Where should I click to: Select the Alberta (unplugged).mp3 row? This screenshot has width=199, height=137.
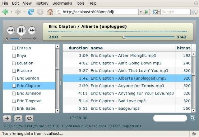127,78
